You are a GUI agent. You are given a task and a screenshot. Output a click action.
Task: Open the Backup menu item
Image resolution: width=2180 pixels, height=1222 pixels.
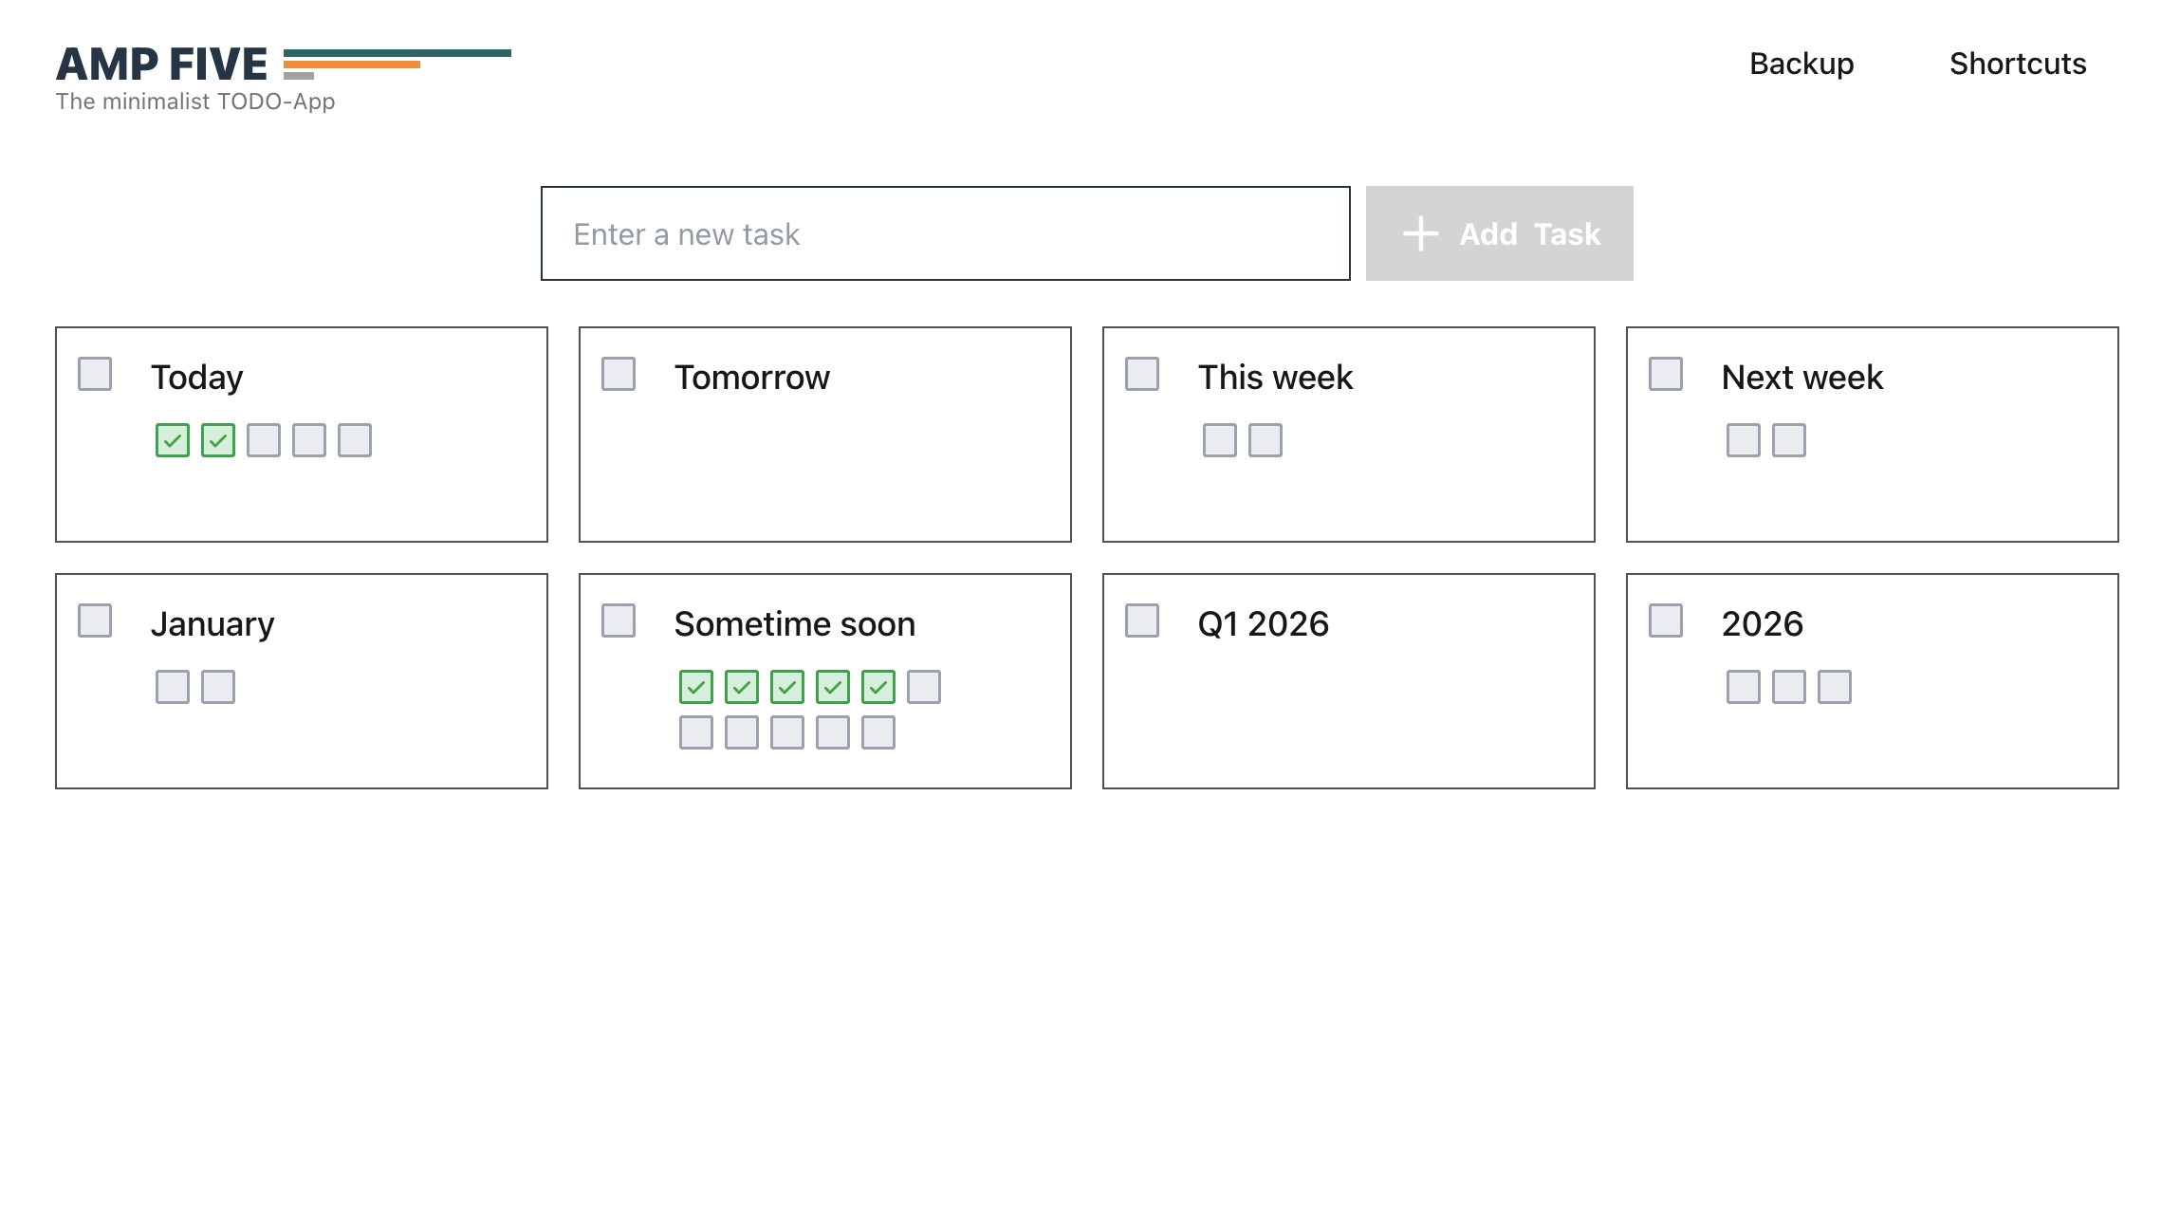[x=1801, y=64]
